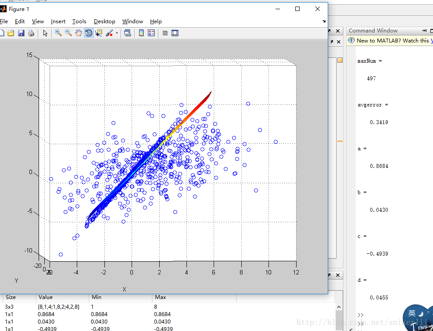Click the avgerror value 0.3419
This screenshot has height=331, width=433.
[x=379, y=122]
